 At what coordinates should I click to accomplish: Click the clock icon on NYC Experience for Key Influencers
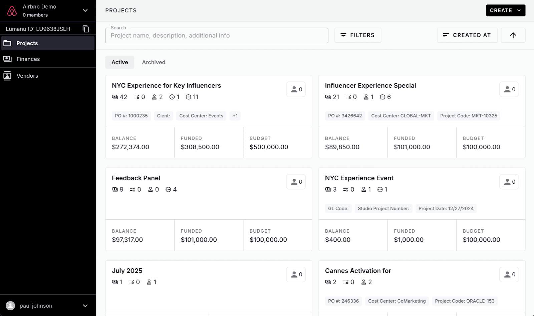coord(173,97)
